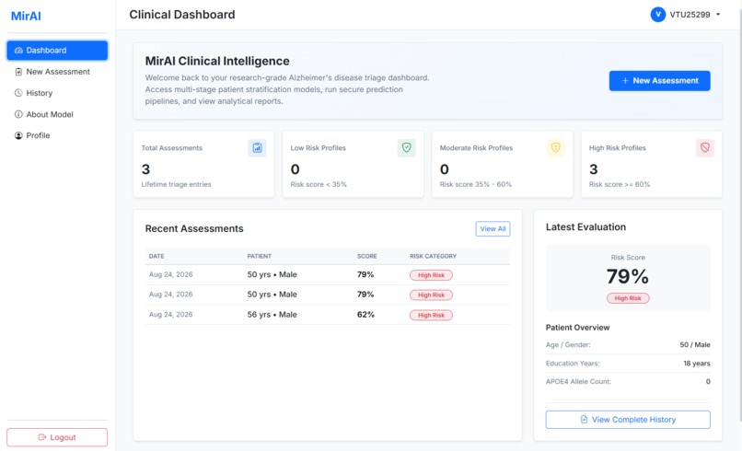Screen dimensions: 742x451
Task: Click the Total Assessments card label
Action: [x=172, y=148]
